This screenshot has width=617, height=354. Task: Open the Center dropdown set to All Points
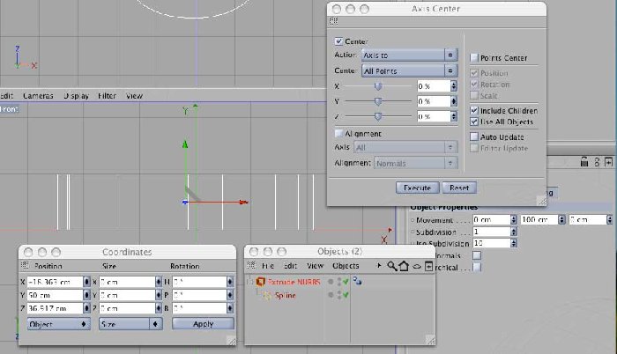coord(409,70)
